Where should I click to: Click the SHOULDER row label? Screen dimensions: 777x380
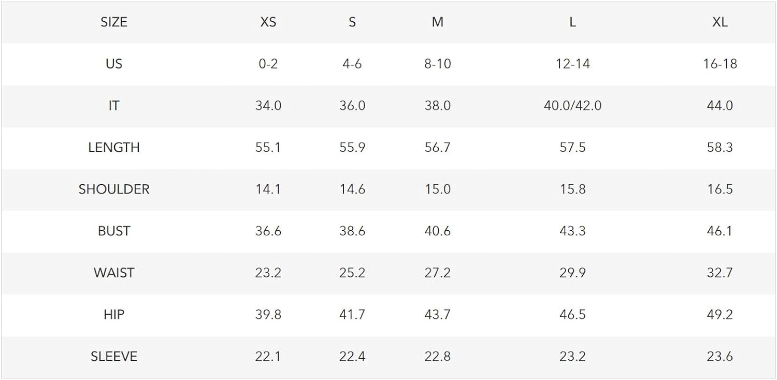coord(114,189)
